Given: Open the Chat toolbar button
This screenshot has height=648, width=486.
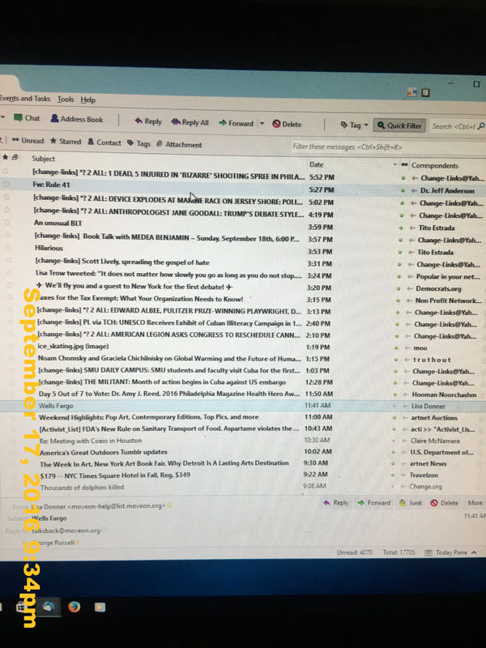Looking at the screenshot, I should click(x=27, y=118).
